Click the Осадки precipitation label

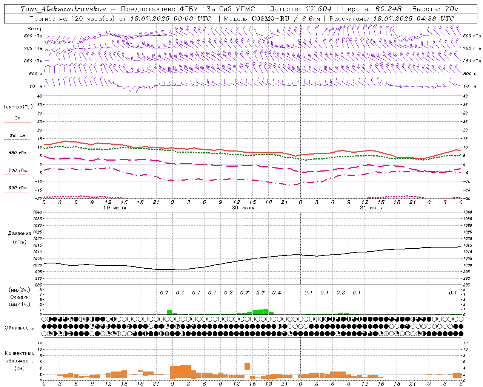(20, 297)
